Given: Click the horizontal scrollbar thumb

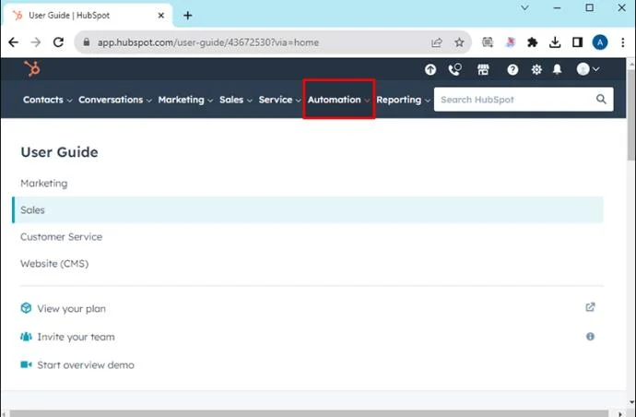Looking at the screenshot, I should click(309, 413).
